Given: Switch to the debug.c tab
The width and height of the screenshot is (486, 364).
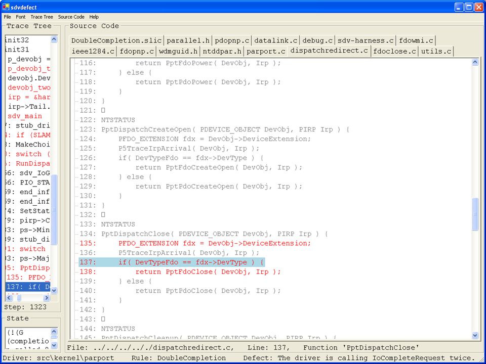Looking at the screenshot, I should click(x=317, y=40).
